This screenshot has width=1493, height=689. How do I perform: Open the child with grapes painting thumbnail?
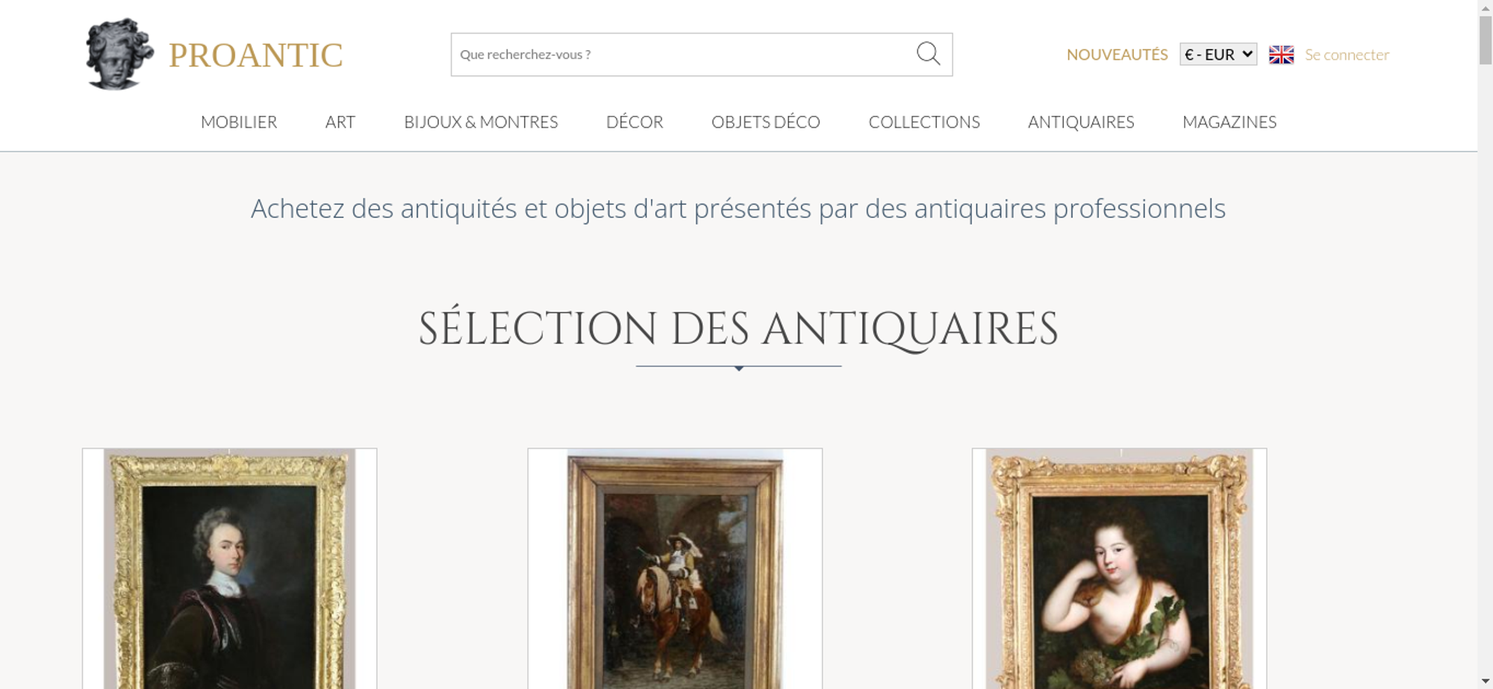tap(1119, 569)
